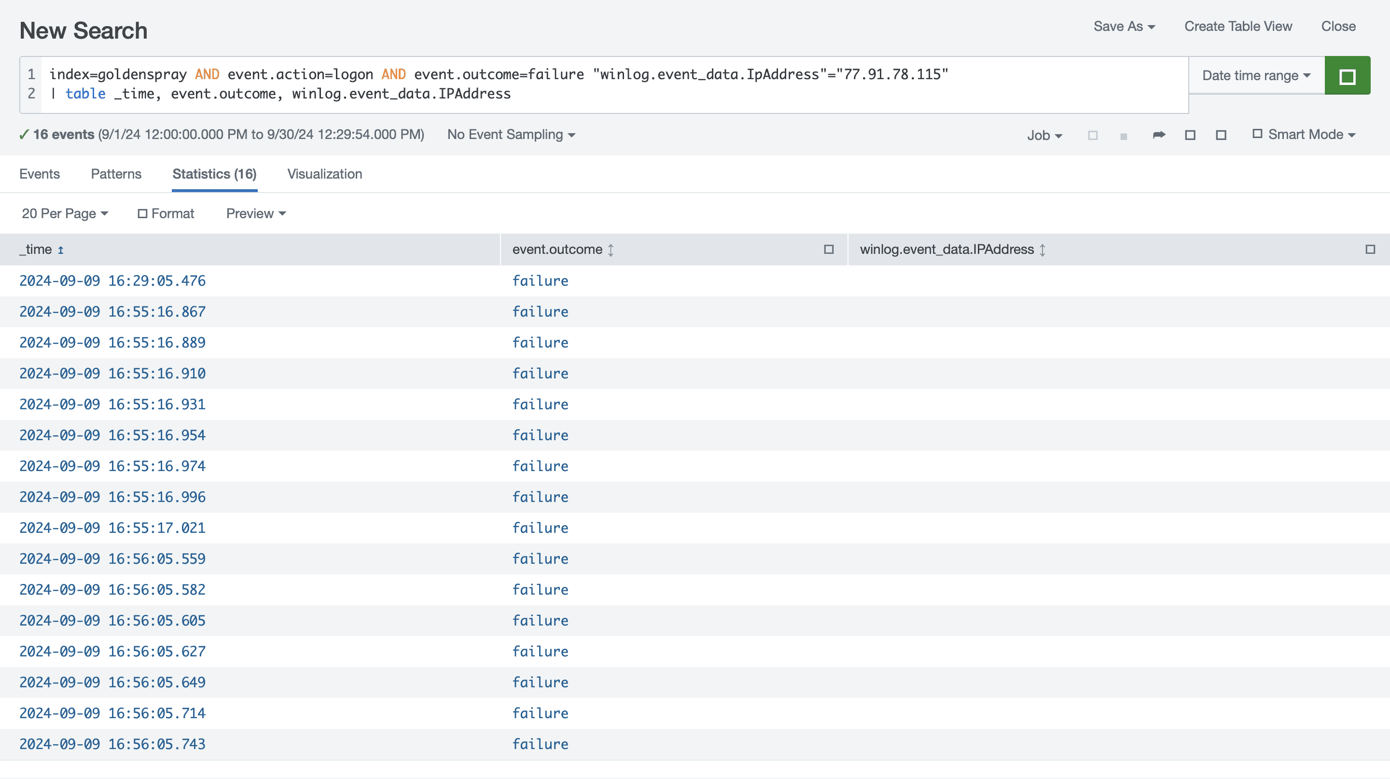Click timestamp 2024-09-09 16:55:16.996
The image size is (1390, 779).
point(112,497)
